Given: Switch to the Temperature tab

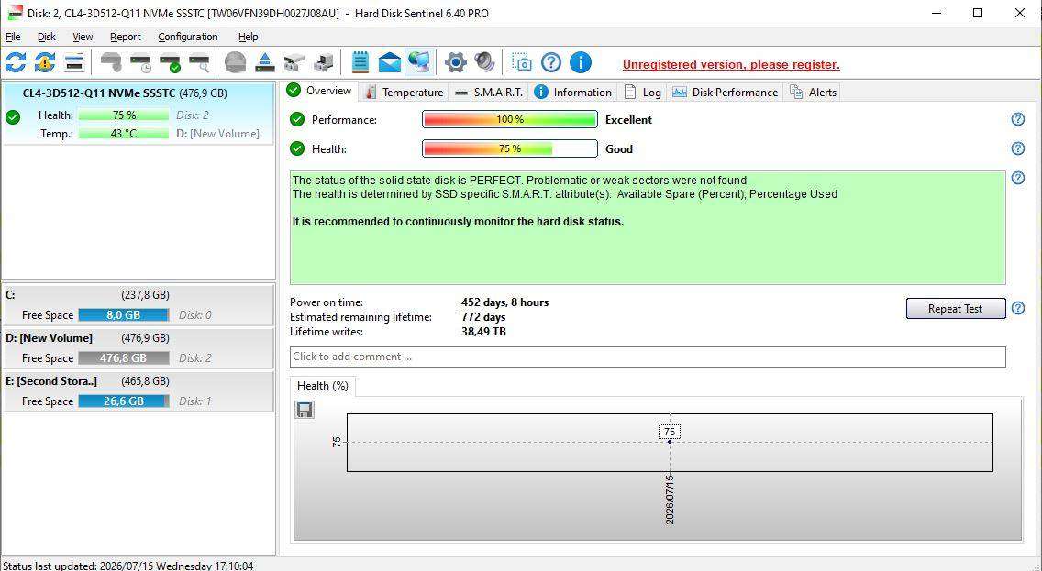Looking at the screenshot, I should point(404,93).
